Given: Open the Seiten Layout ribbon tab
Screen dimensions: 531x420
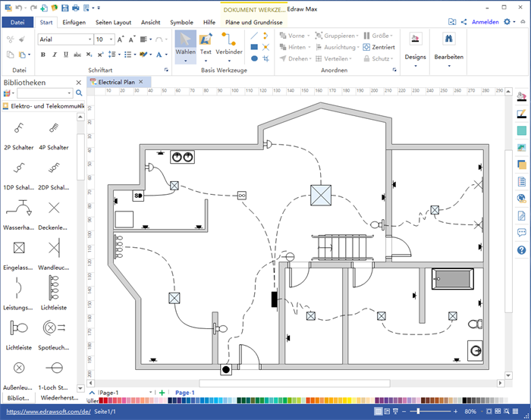Looking at the screenshot, I should pyautogui.click(x=112, y=22).
